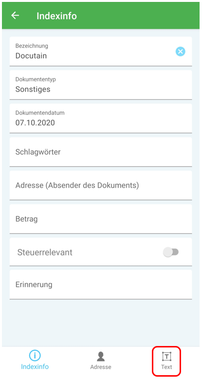Tap the Text recognition T icon
This screenshot has height=382, width=202.
166,356
